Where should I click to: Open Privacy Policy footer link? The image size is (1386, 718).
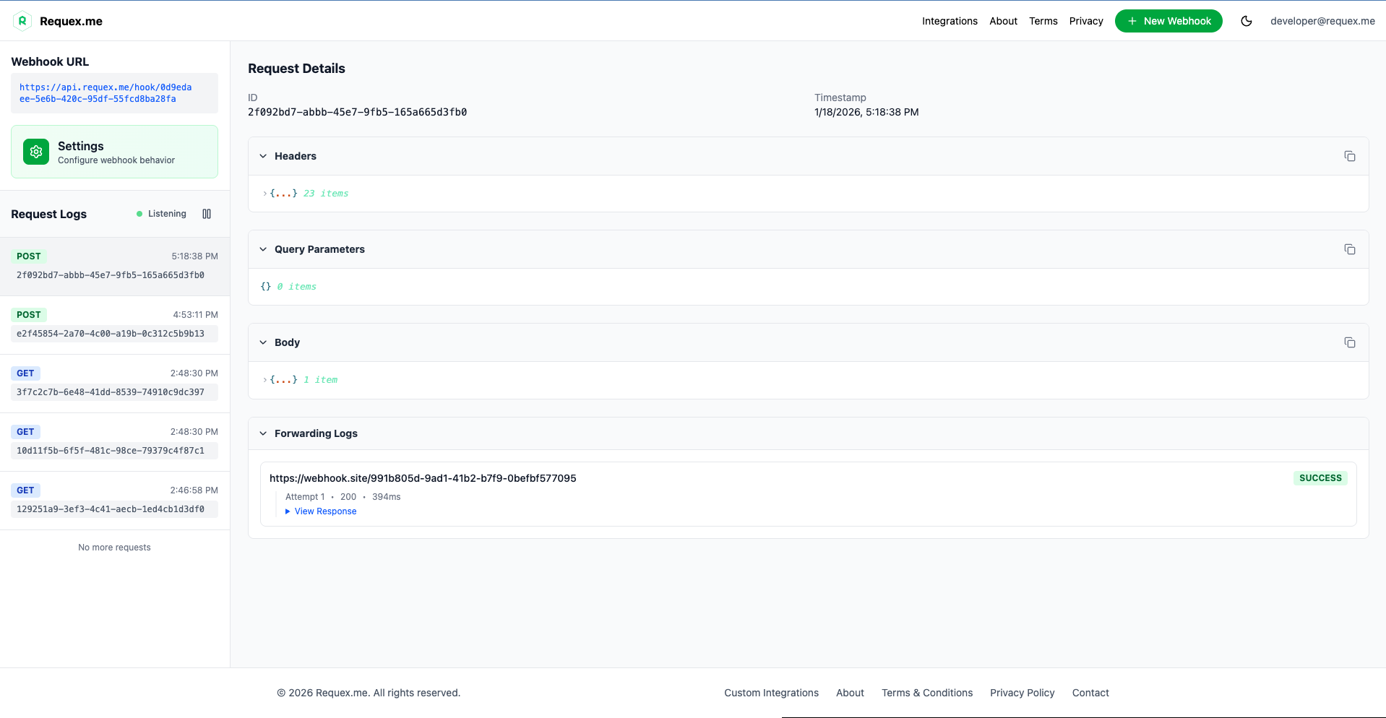pyautogui.click(x=1022, y=693)
